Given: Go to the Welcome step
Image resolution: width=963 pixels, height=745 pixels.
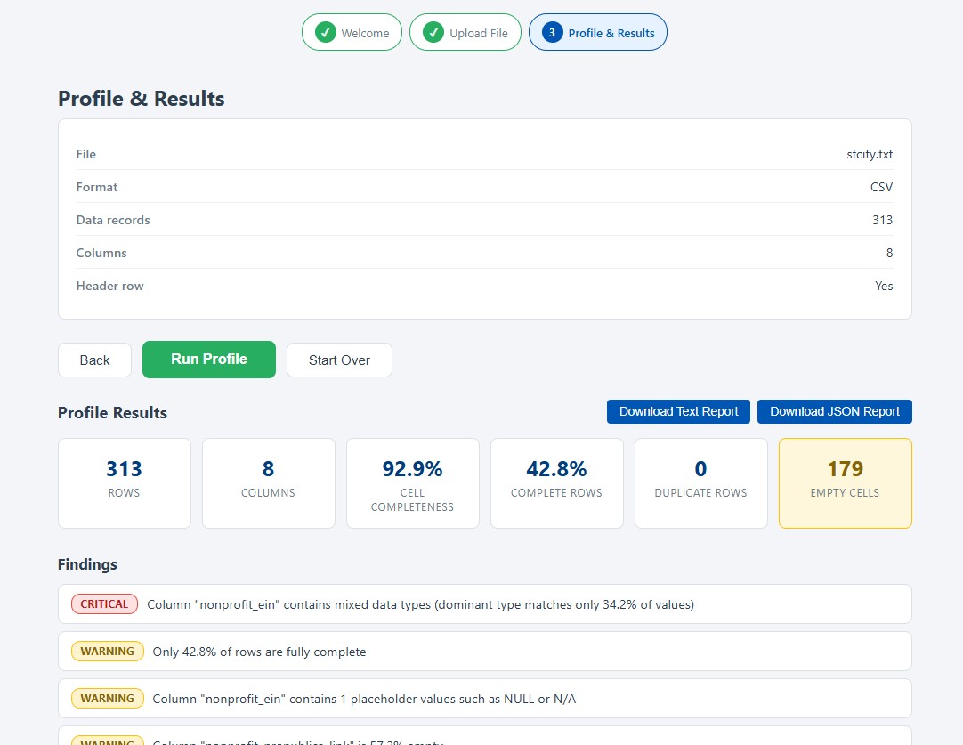Looking at the screenshot, I should tap(352, 33).
